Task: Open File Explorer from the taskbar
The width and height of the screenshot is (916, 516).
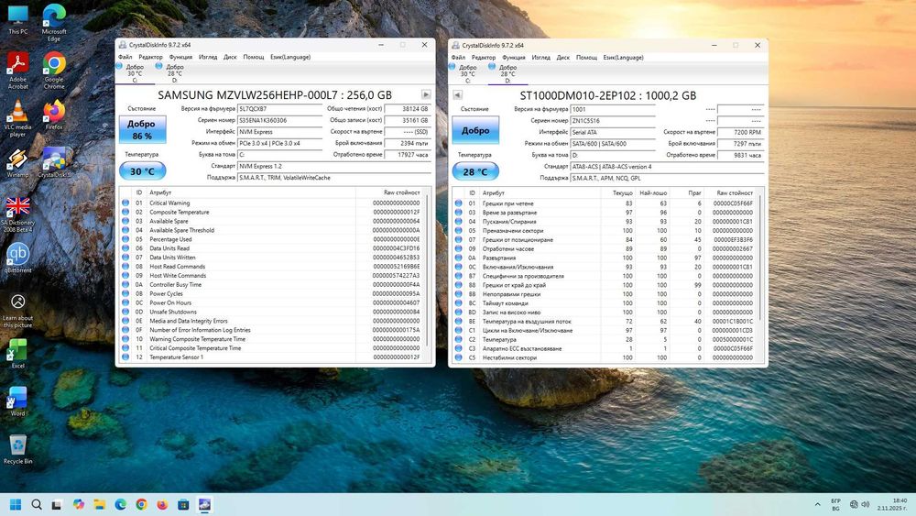Action: click(x=99, y=504)
